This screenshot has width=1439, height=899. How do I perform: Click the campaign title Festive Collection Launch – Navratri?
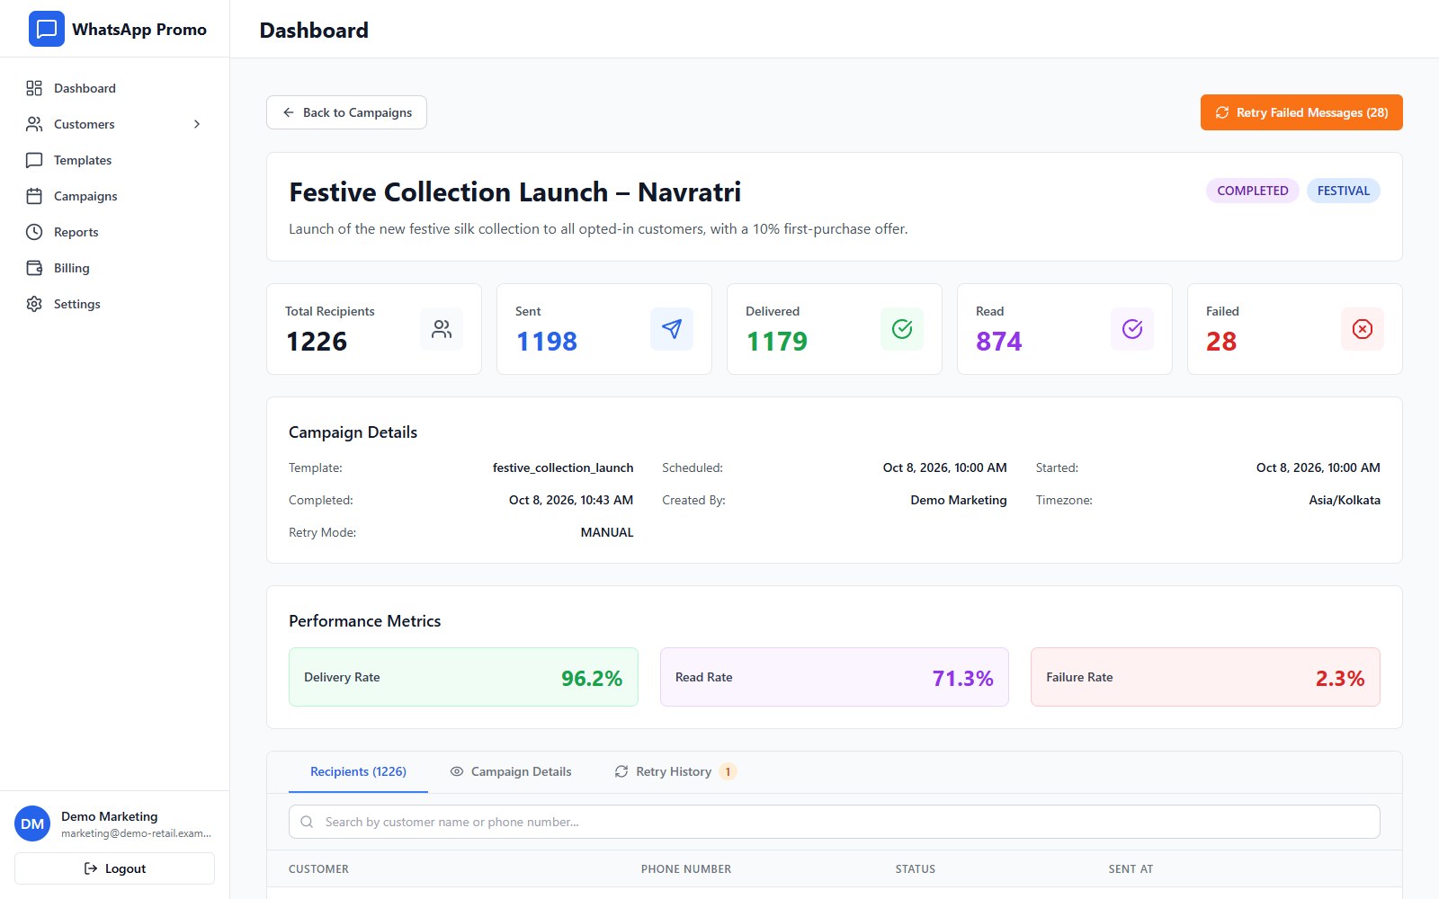515,192
